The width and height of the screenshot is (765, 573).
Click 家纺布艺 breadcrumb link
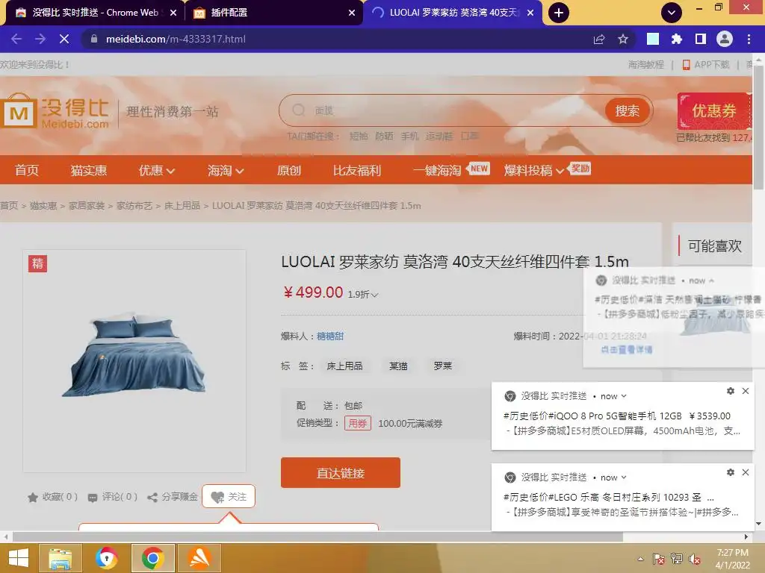coord(134,206)
